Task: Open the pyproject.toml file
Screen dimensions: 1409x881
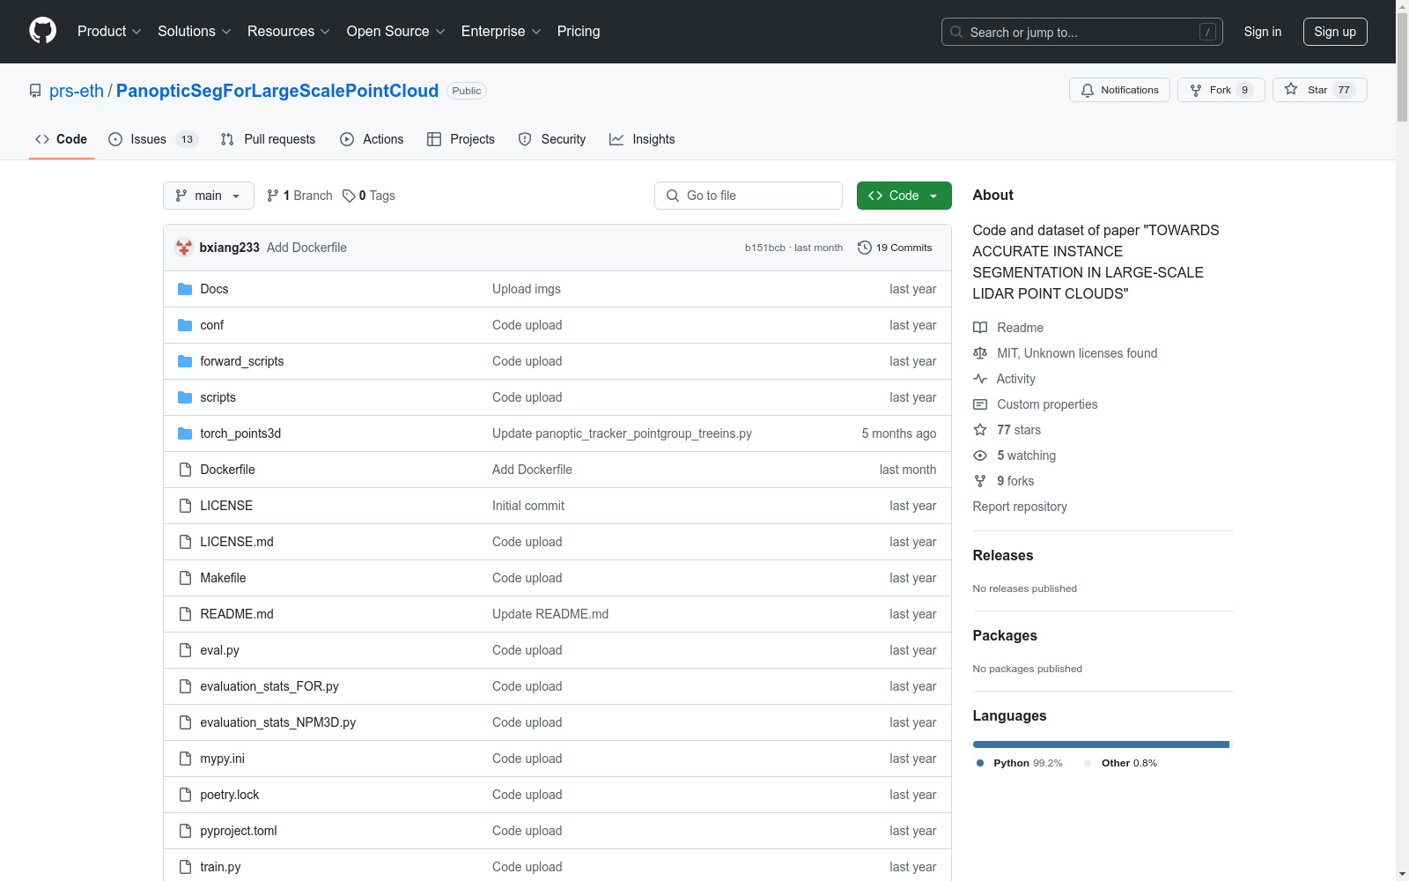Action: click(x=239, y=831)
